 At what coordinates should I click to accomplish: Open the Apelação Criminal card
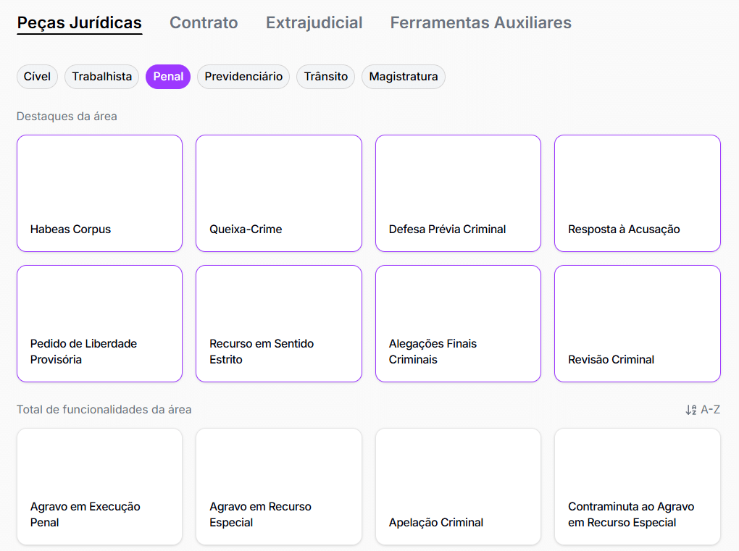(458, 487)
